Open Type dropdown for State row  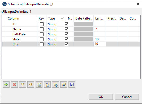pyautogui.click(x=53, y=39)
